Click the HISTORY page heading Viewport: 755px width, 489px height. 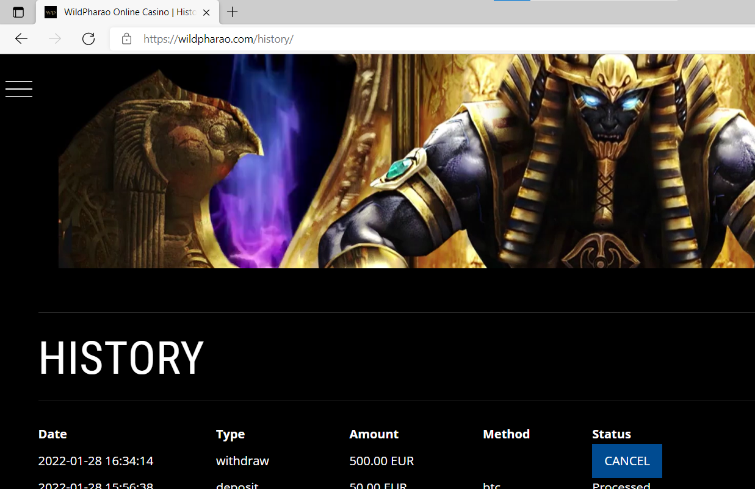(121, 357)
